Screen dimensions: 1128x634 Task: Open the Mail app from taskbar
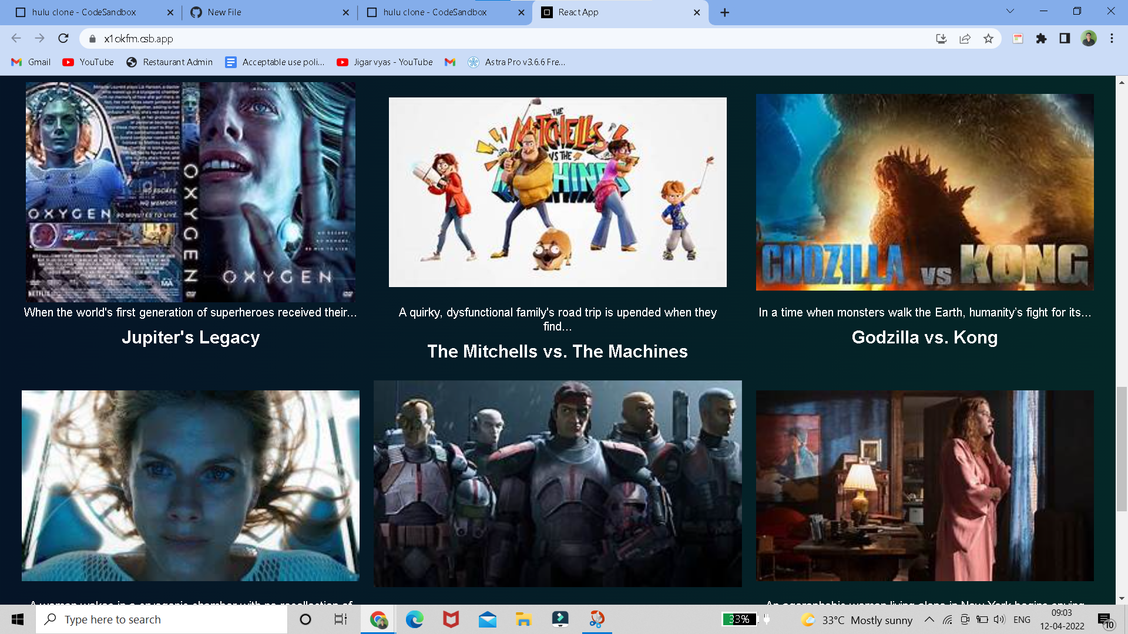click(x=488, y=619)
